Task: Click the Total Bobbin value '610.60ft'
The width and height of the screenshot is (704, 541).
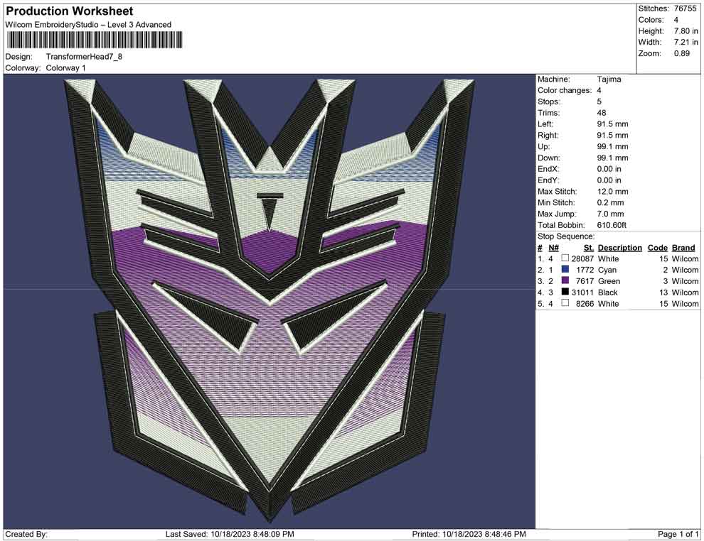Action: pyautogui.click(x=612, y=225)
